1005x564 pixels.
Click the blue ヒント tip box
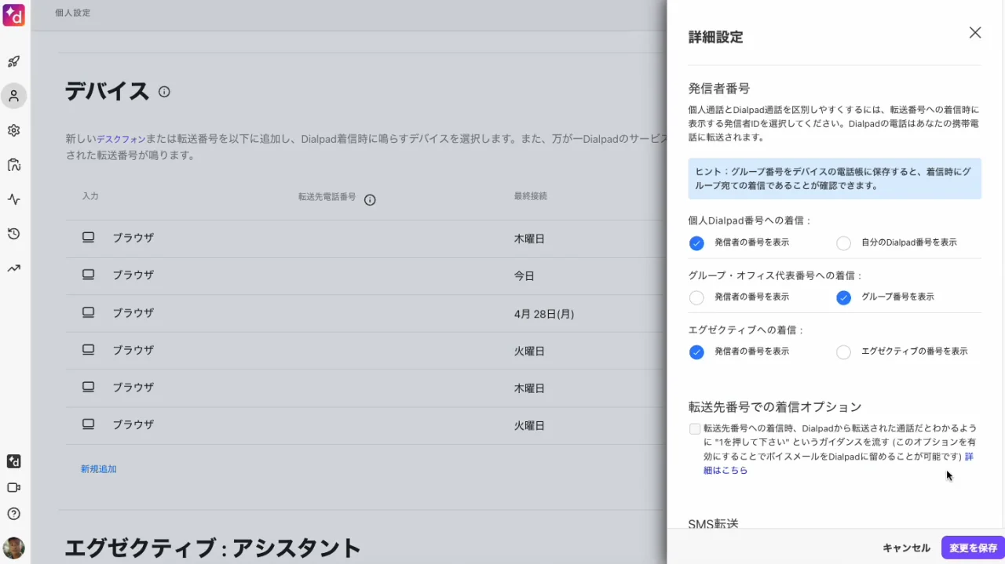[x=835, y=179]
